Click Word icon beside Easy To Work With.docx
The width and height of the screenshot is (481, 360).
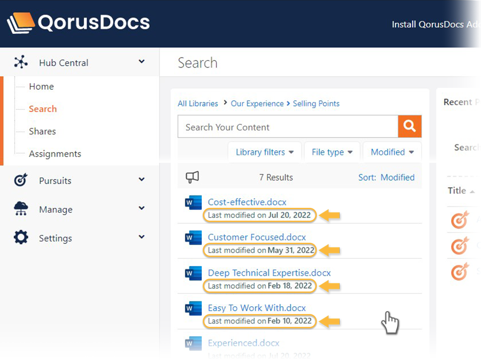(193, 308)
